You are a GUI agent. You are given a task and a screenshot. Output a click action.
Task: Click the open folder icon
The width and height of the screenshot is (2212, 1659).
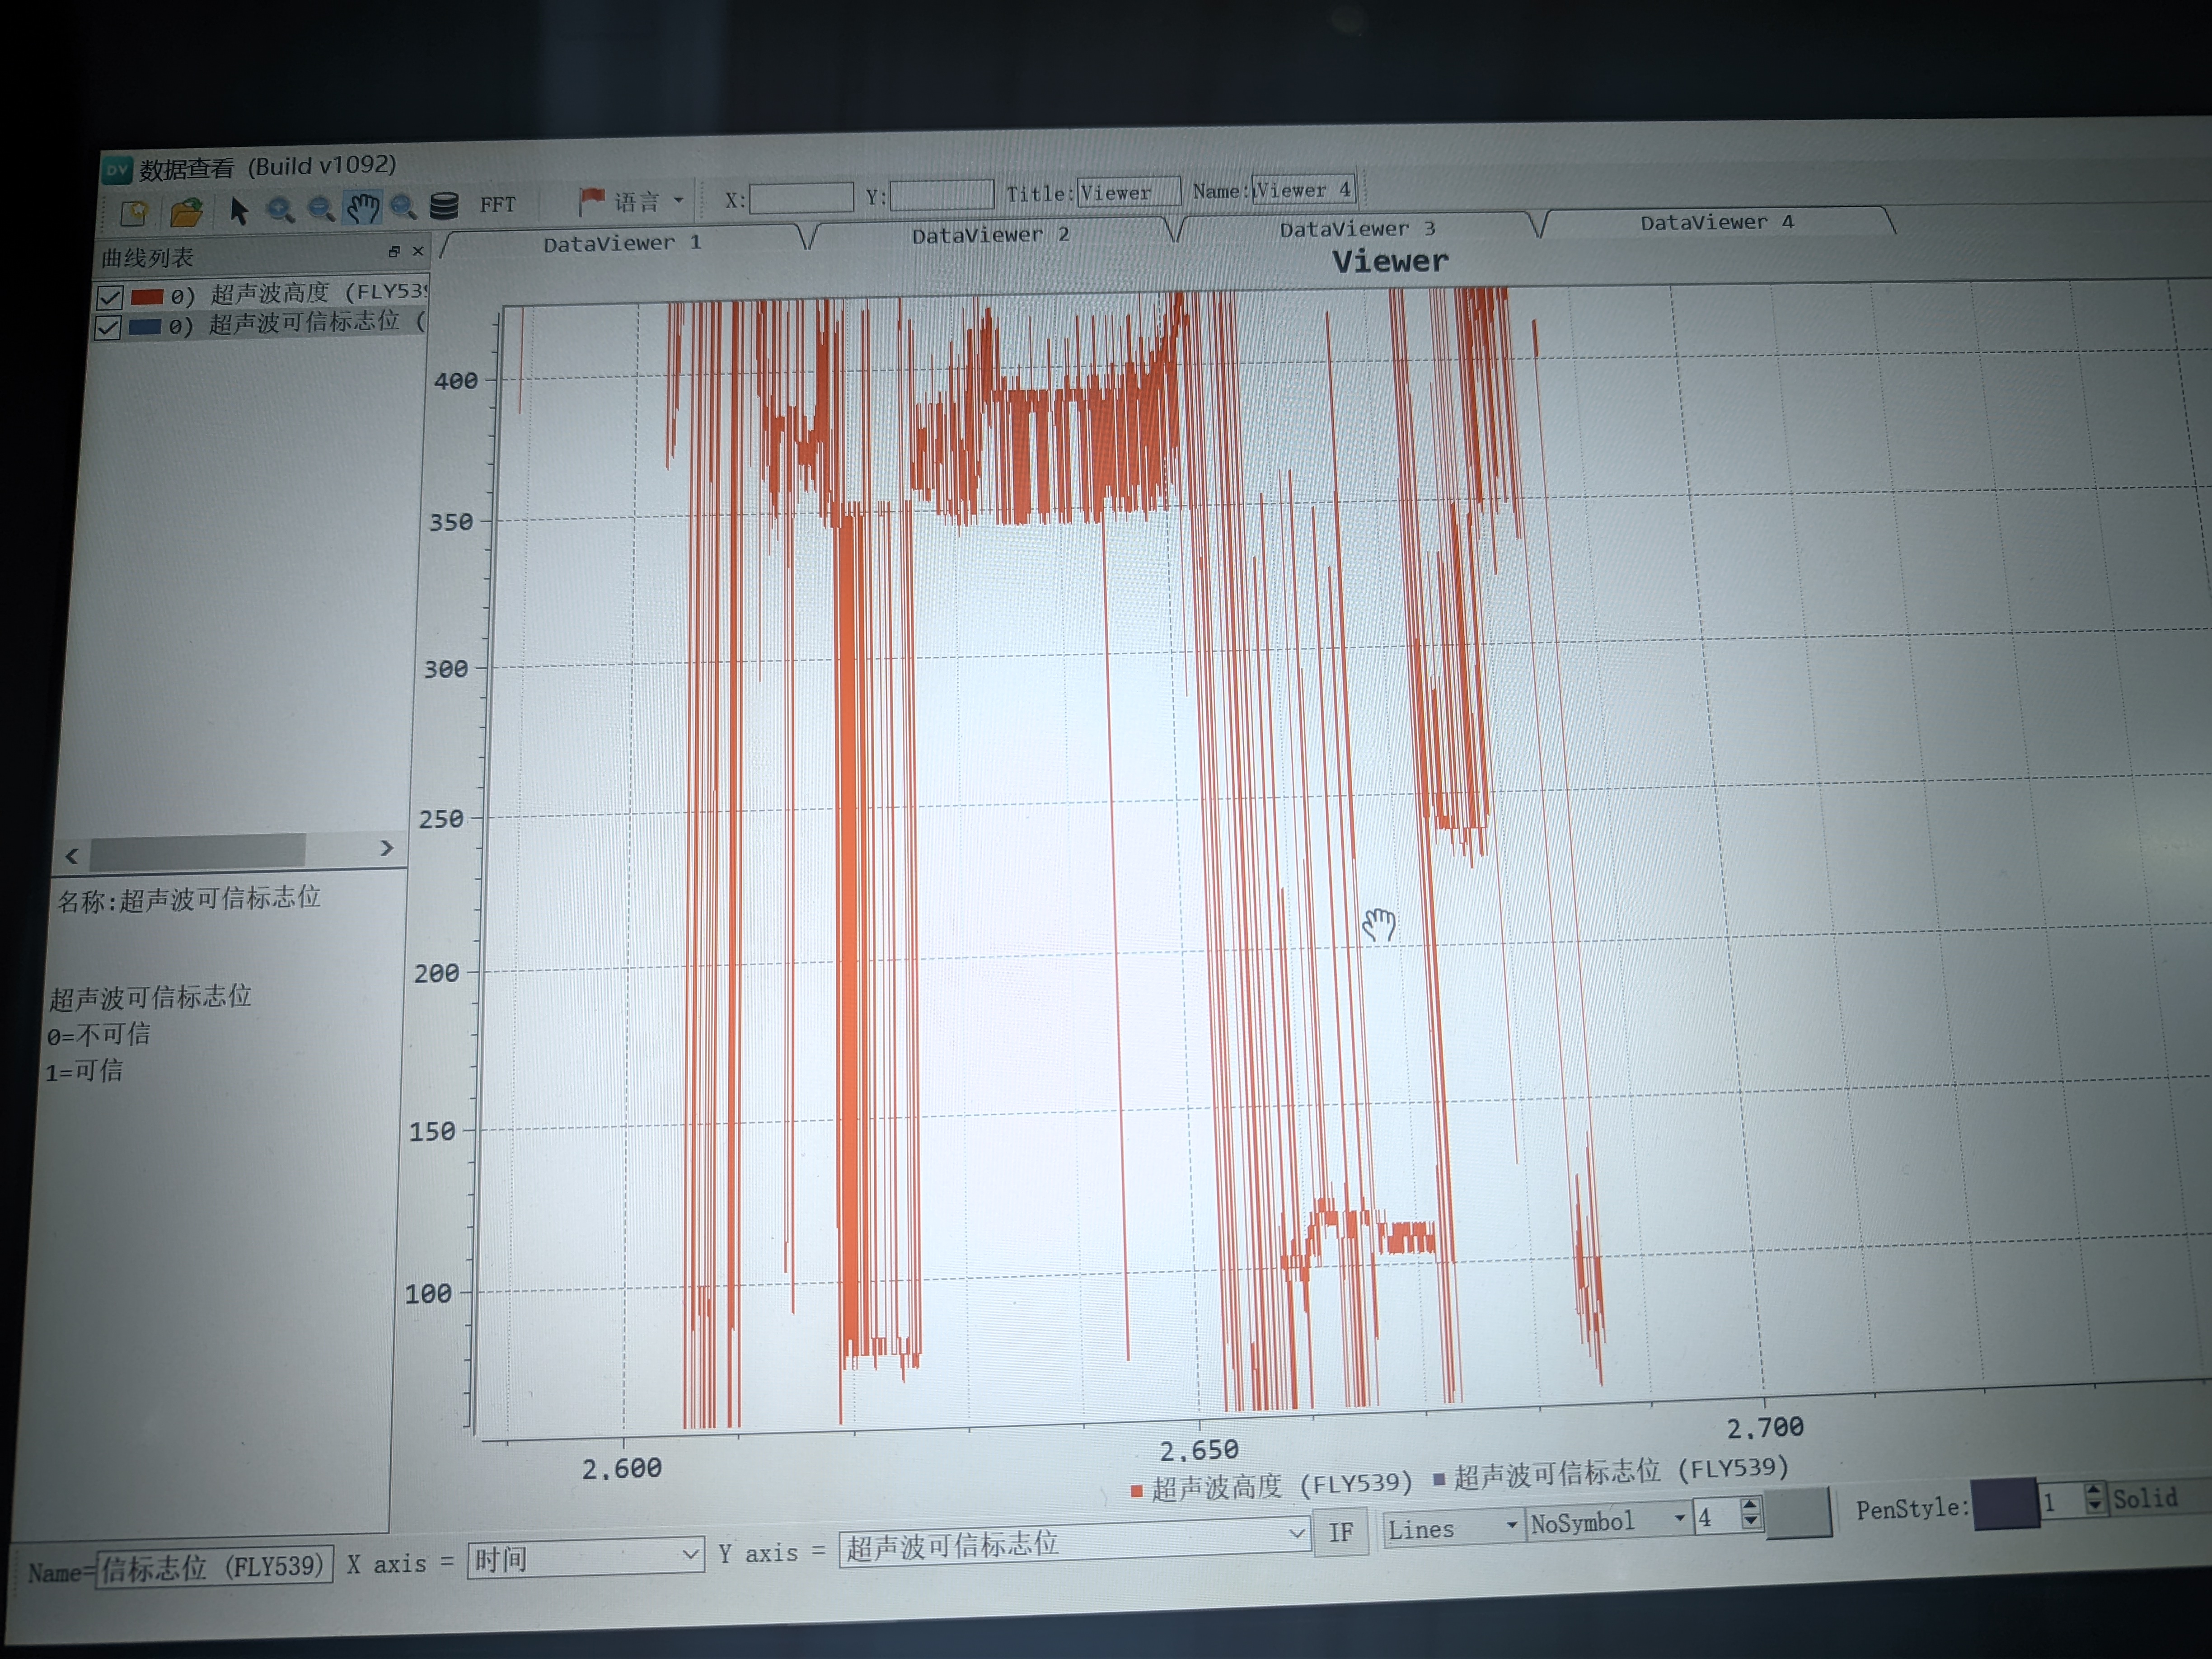(186, 212)
